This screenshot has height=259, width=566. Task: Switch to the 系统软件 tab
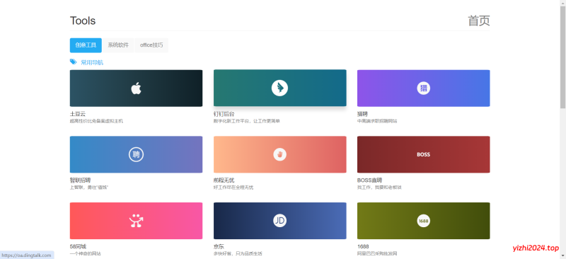pos(118,45)
